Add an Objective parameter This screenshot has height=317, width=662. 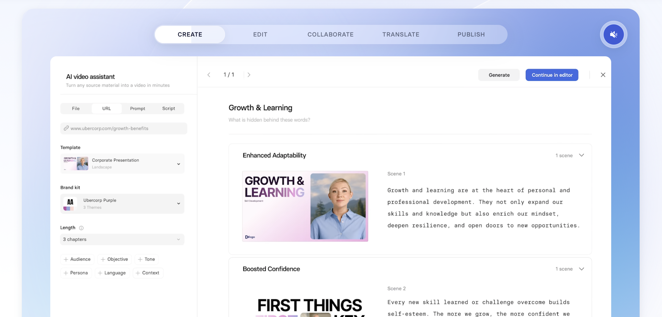[x=115, y=259]
